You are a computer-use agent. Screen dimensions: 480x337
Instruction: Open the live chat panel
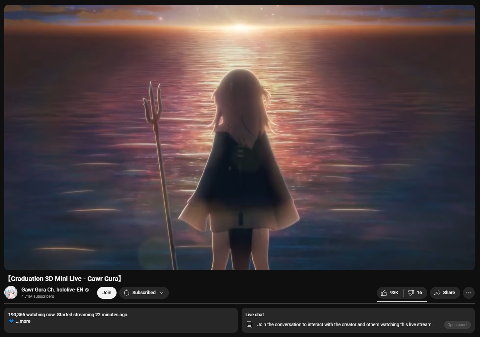pyautogui.click(x=457, y=325)
